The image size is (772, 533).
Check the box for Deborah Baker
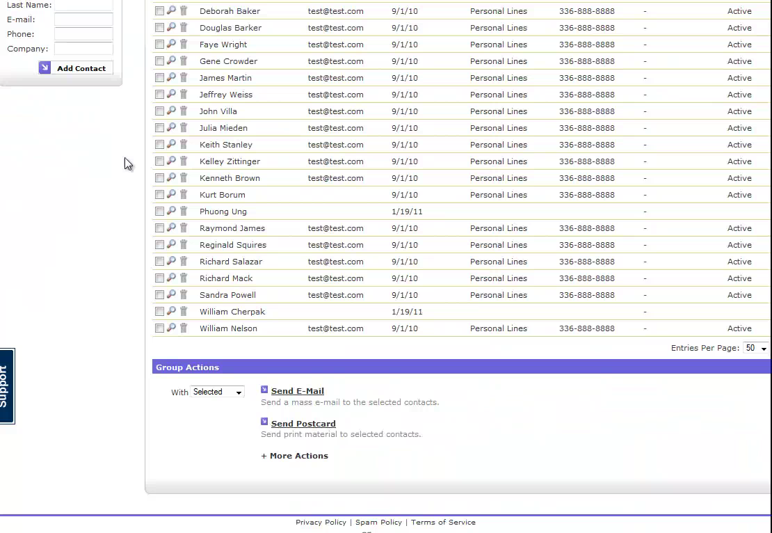(x=159, y=11)
